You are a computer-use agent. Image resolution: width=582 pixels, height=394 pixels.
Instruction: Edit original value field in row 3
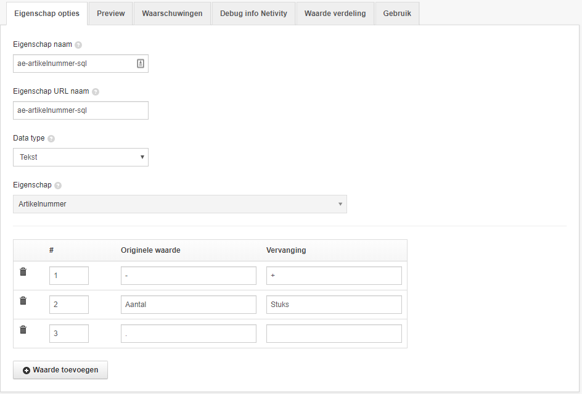pos(189,334)
